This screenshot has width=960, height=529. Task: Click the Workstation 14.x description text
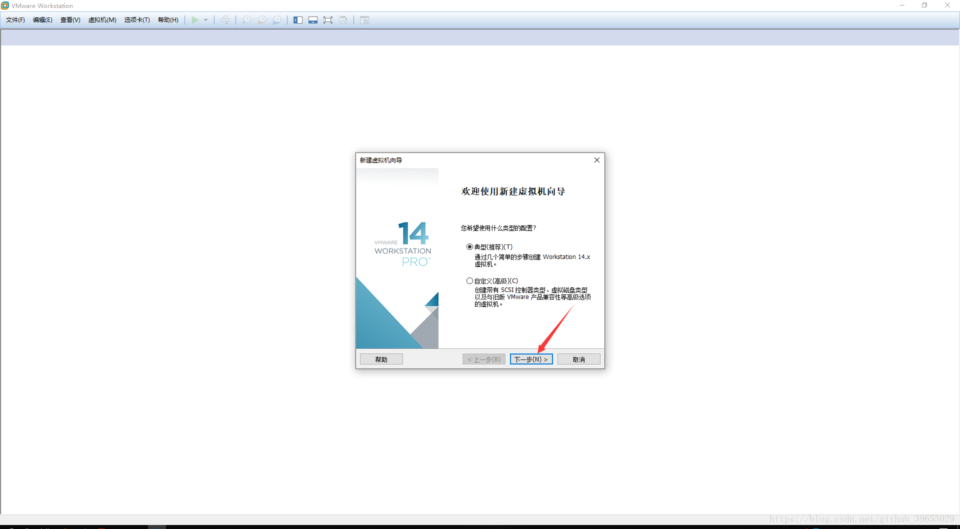pyautogui.click(x=532, y=260)
